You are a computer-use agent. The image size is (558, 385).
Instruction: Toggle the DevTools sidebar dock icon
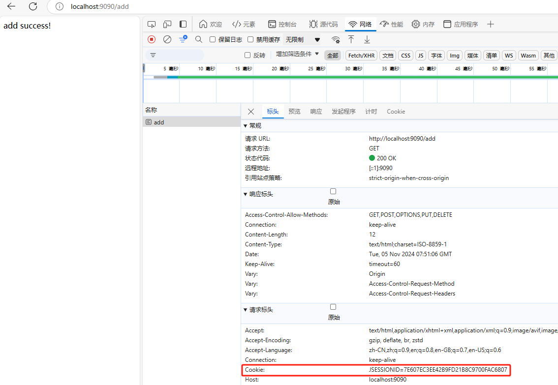(x=183, y=24)
